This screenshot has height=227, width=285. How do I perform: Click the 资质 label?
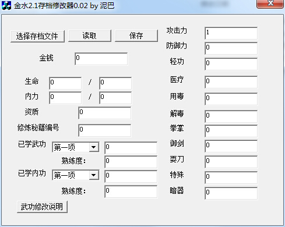[31, 112]
